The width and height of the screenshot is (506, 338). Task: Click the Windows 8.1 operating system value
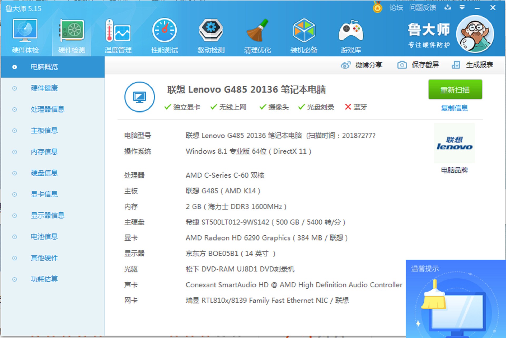click(x=248, y=151)
